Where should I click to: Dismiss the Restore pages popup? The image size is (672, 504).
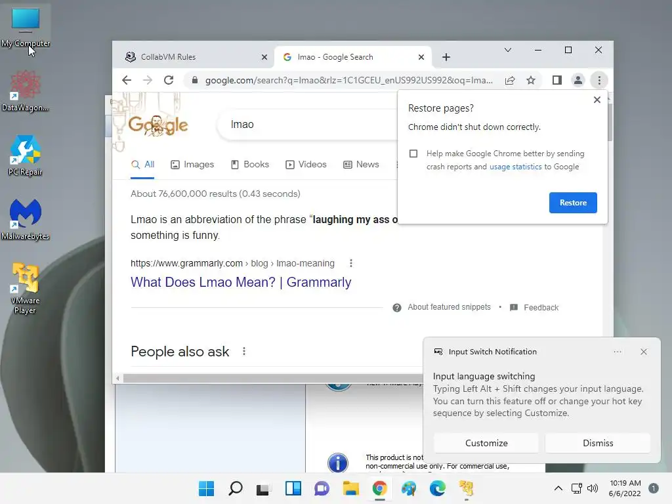pos(597,100)
